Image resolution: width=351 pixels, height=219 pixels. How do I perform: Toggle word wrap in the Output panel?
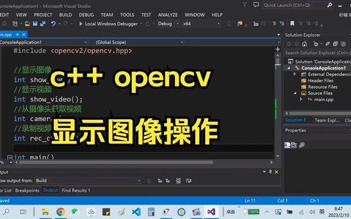click(x=188, y=180)
